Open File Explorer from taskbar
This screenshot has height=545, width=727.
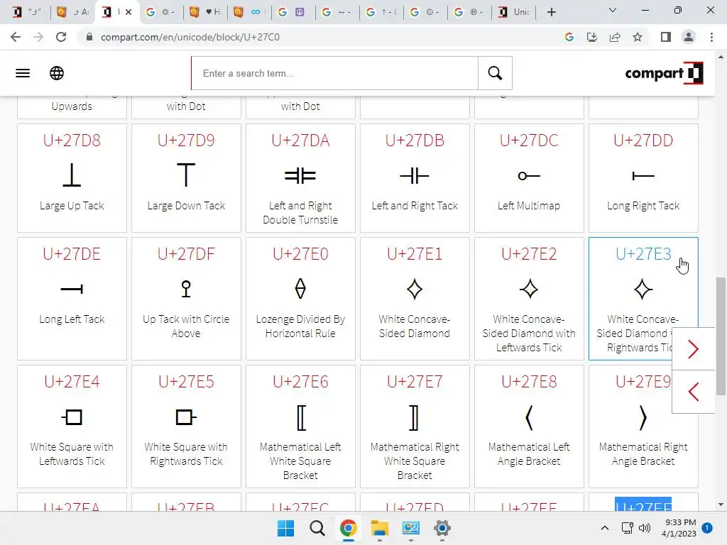pos(380,528)
